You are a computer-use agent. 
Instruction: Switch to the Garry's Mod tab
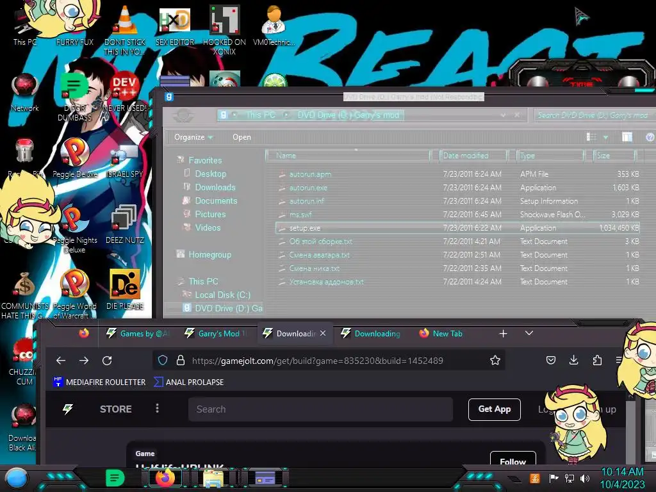[x=217, y=333]
